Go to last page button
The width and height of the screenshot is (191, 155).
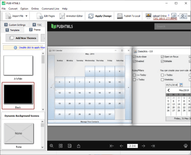[153, 146]
